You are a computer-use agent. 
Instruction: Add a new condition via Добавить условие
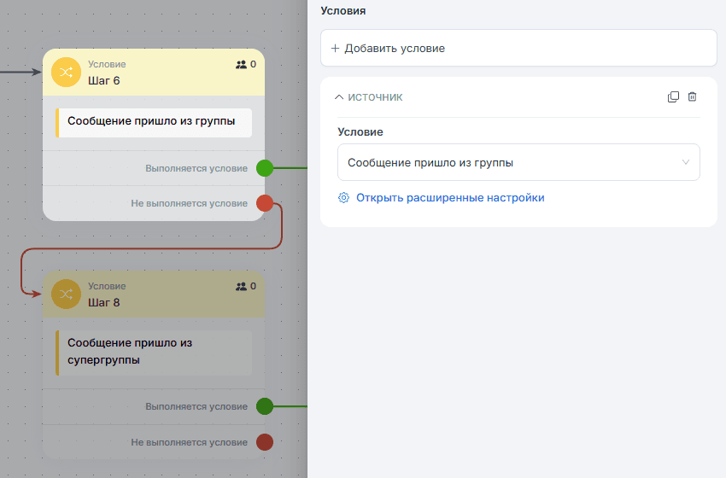click(x=518, y=48)
